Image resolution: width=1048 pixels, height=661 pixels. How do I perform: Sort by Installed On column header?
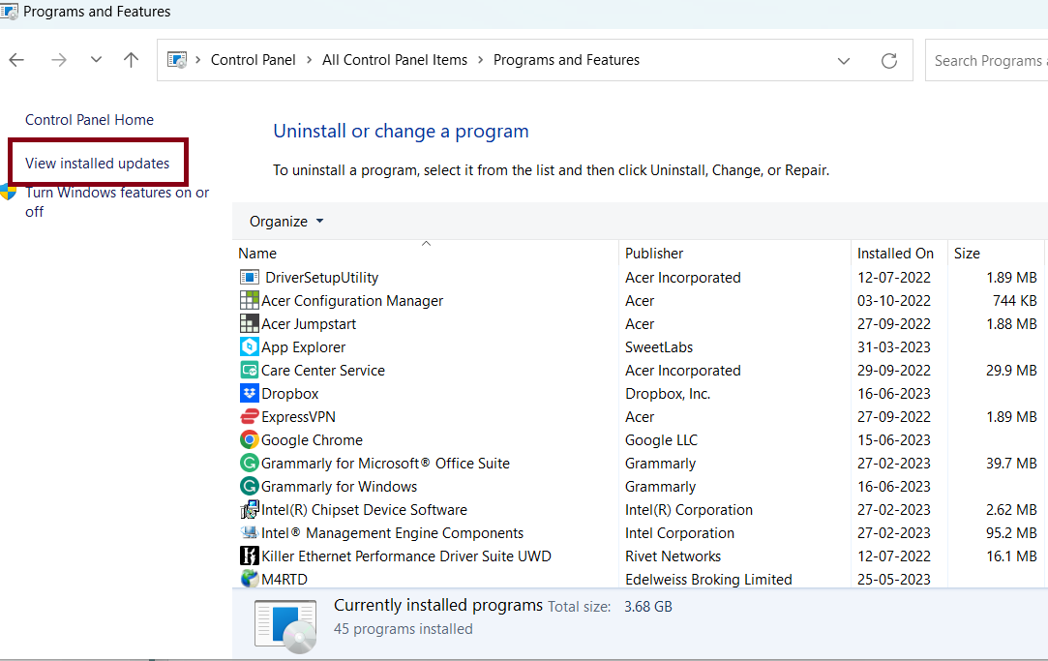coord(895,254)
